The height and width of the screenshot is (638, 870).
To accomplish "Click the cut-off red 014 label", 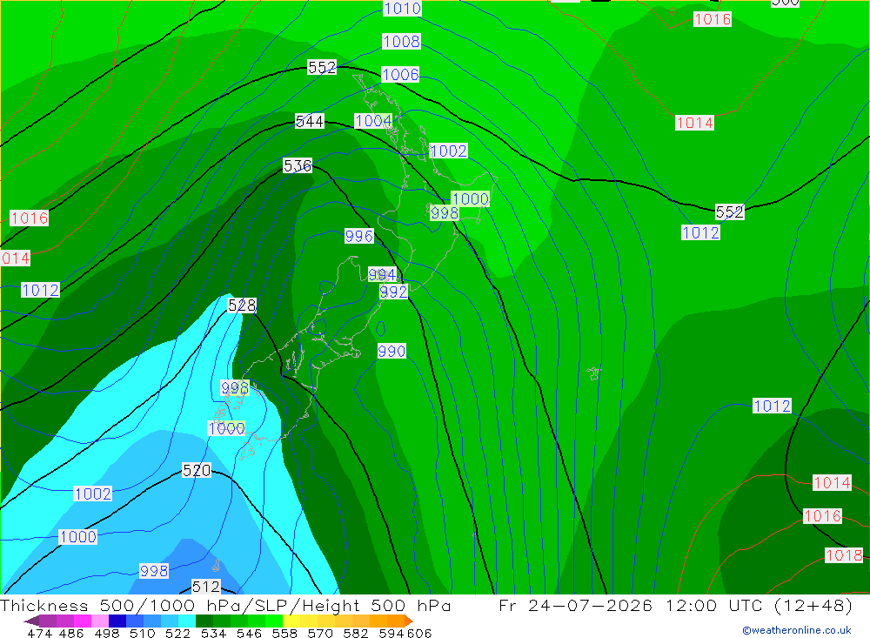I will pyautogui.click(x=16, y=259).
